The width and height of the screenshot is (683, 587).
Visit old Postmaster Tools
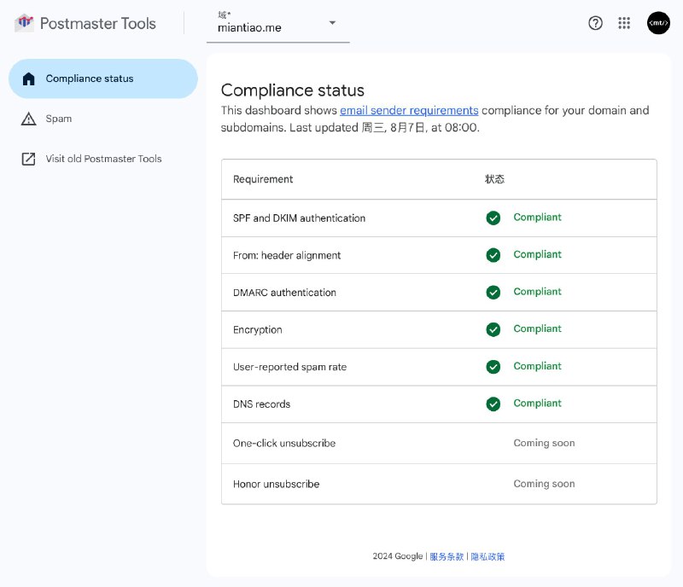pyautogui.click(x=102, y=159)
